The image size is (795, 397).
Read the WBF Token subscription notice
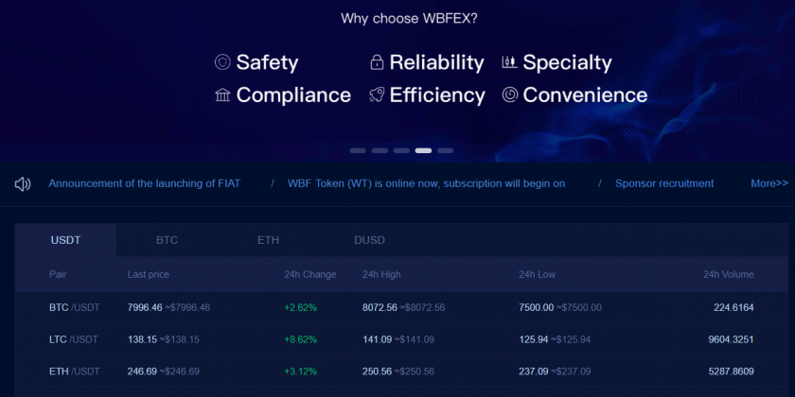point(426,183)
